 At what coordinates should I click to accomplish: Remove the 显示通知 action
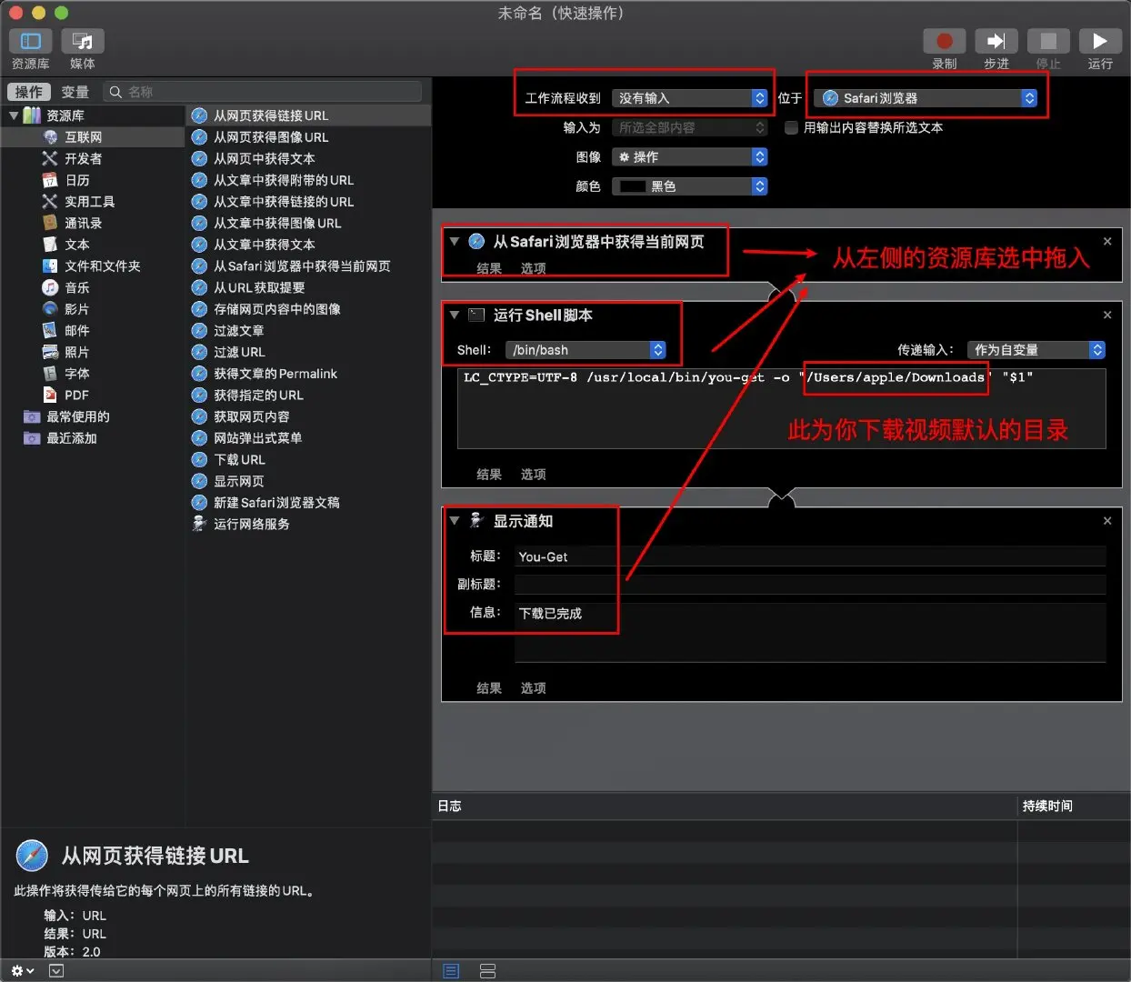click(1107, 521)
